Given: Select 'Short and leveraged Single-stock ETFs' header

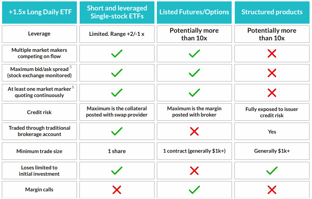Looking at the screenshot, I should coord(117,12).
